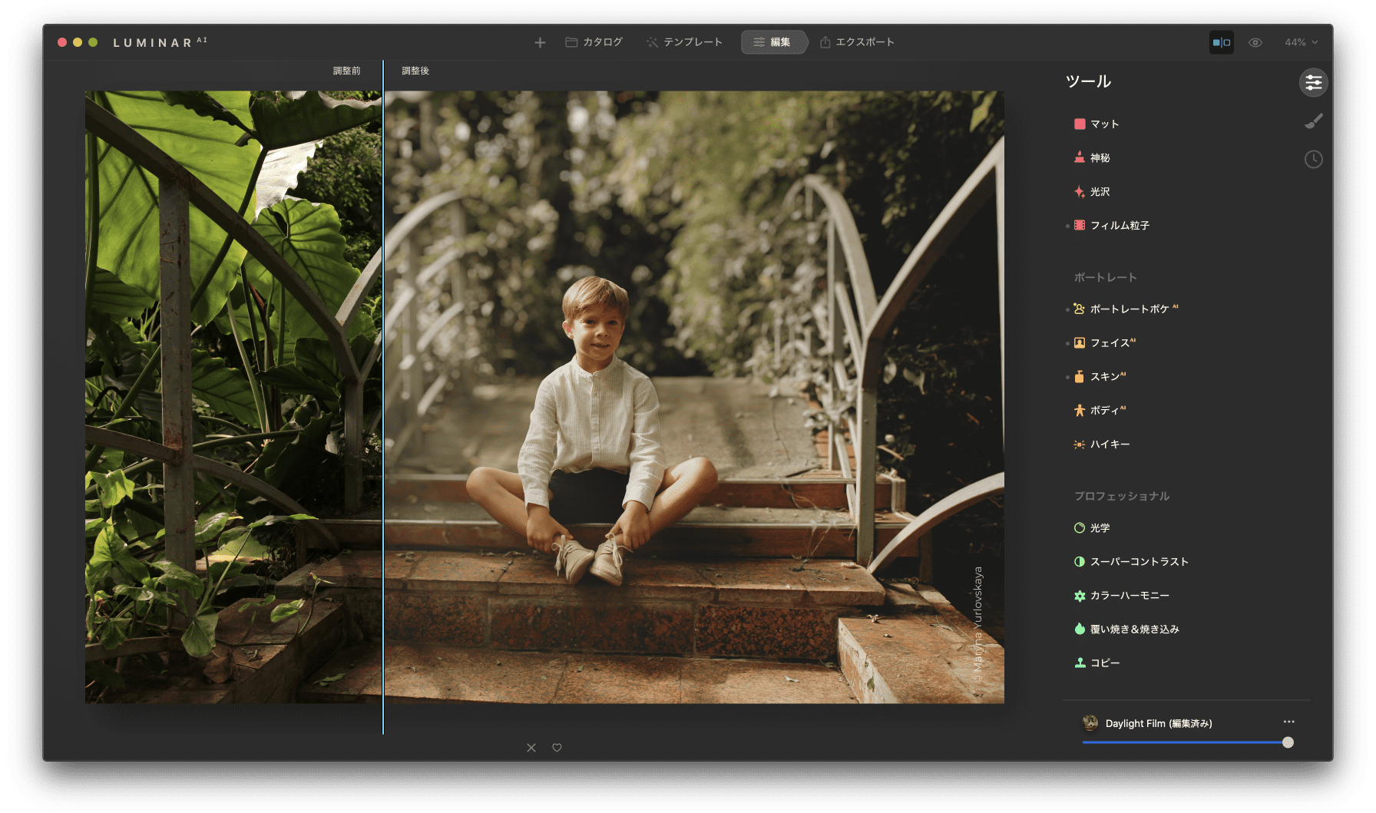
Task: Toggle the eye preview original button
Action: tap(1255, 43)
